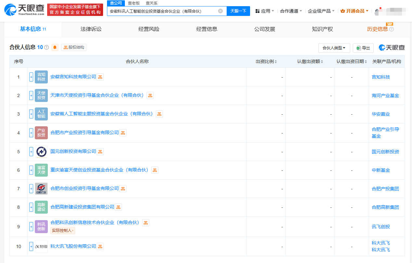The height and width of the screenshot is (263, 412).
Task: Expand row 7 合肥市创业投资引导基金
Action: 31,189
